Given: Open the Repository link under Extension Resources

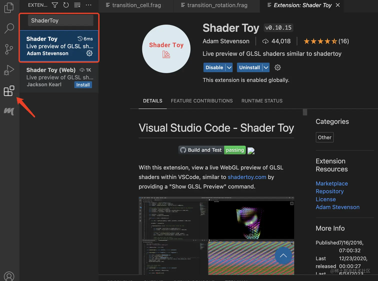Looking at the screenshot, I should [x=329, y=191].
